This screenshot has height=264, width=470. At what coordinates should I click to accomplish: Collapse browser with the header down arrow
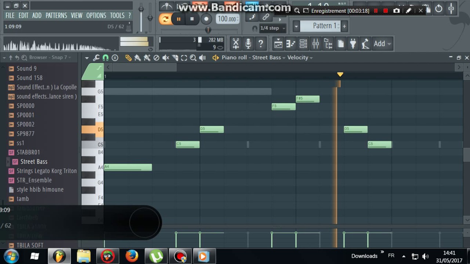pyautogui.click(x=5, y=58)
